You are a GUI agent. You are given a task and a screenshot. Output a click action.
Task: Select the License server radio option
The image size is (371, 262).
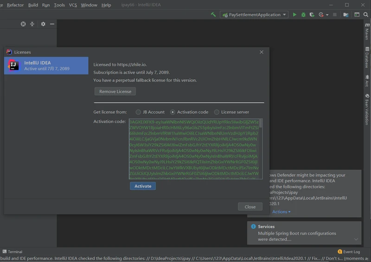tap(217, 112)
